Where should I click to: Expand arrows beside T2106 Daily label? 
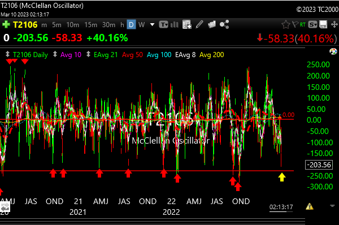[7, 54]
